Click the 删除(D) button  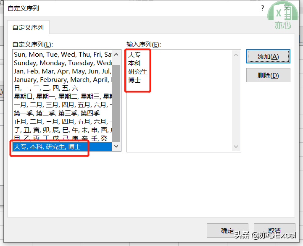[x=268, y=75]
